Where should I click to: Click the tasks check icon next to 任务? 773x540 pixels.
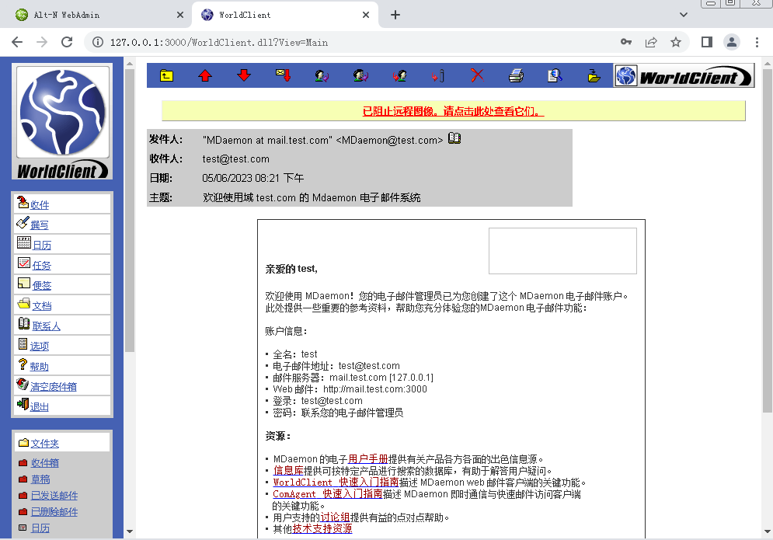[23, 263]
